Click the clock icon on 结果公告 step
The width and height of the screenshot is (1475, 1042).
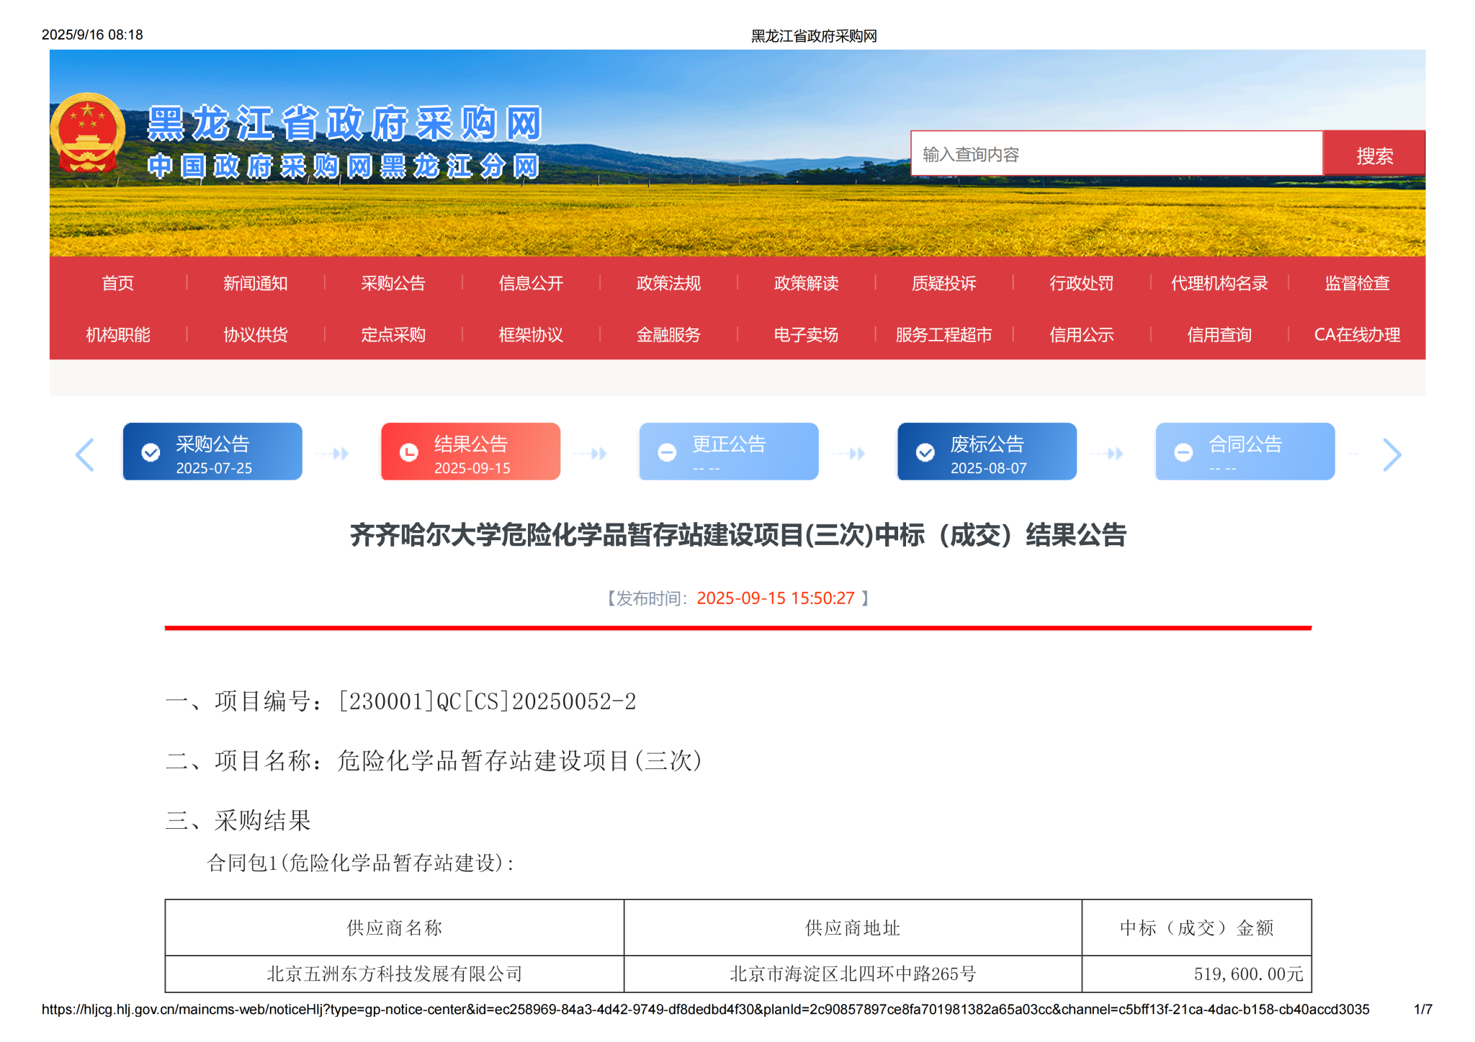click(409, 452)
